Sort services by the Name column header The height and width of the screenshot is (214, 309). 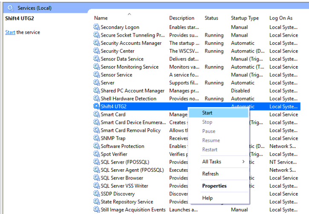coord(101,18)
